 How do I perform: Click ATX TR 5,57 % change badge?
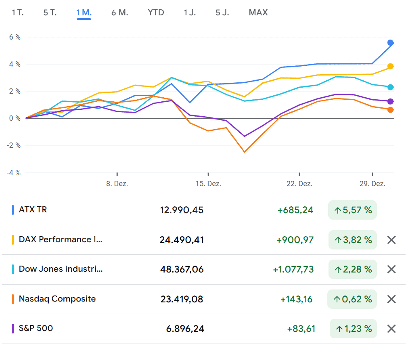pyautogui.click(x=352, y=210)
